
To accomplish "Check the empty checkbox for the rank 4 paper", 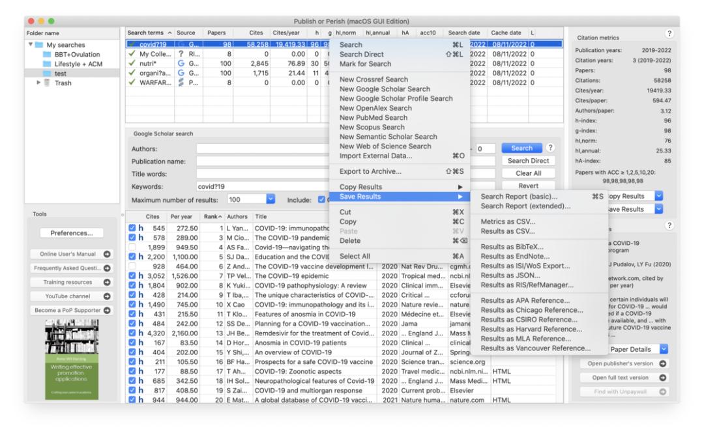I will point(132,247).
